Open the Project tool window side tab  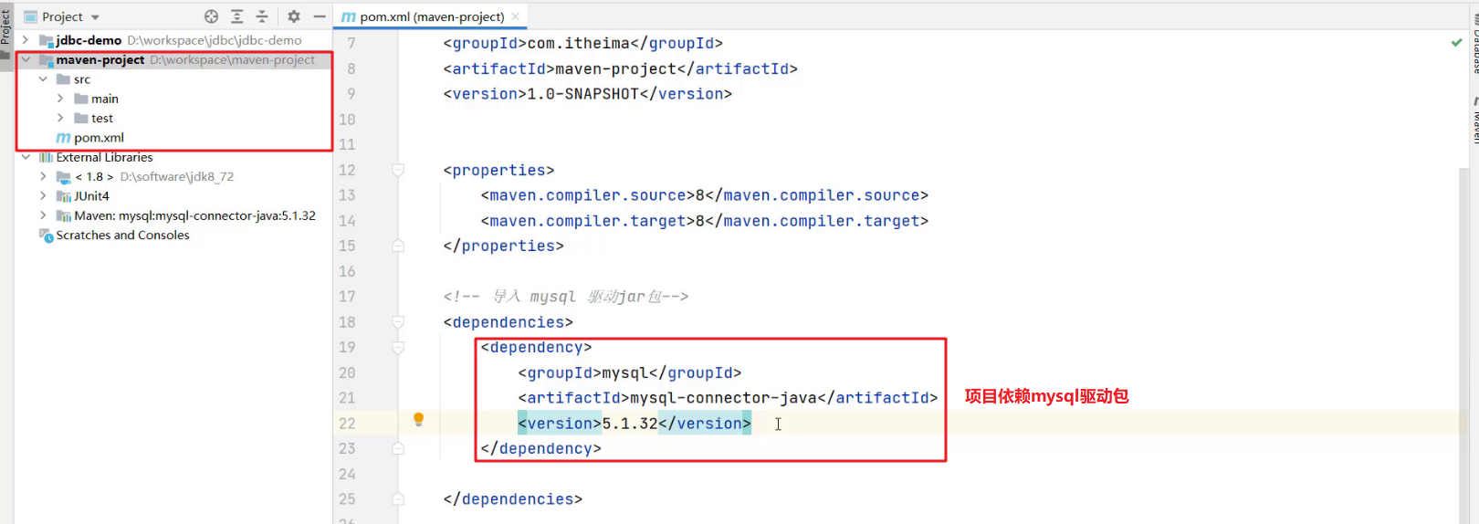point(5,27)
